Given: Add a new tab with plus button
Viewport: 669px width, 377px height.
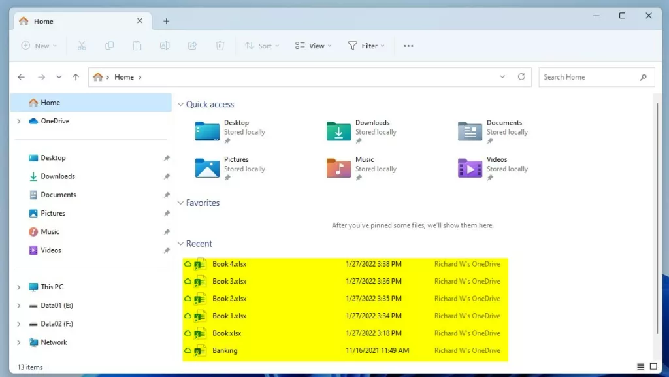Looking at the screenshot, I should (x=166, y=21).
